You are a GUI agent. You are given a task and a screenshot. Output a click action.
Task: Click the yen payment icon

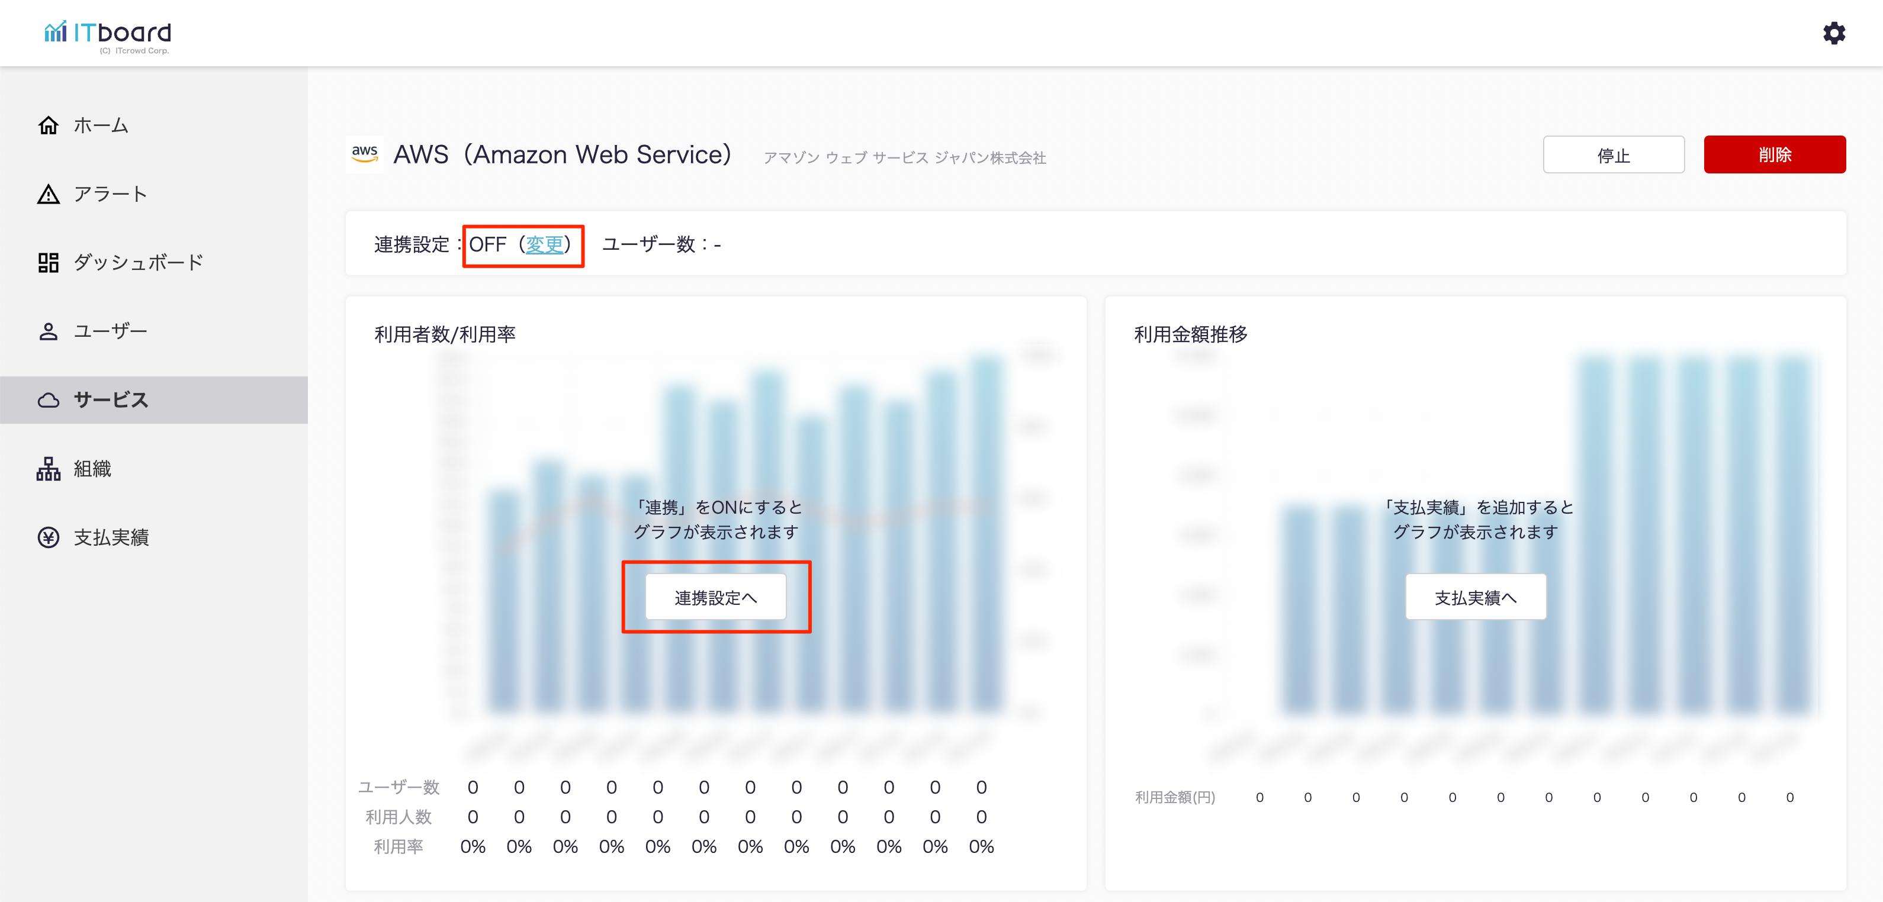[x=48, y=537]
